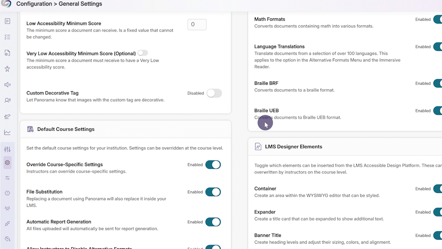This screenshot has width=442, height=249.
Task: Click the people group icon in sidebar
Action: (7, 209)
